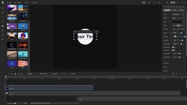This screenshot has width=187, height=105.
Task: Select the Inner Shadow effect
Action: click(23, 54)
